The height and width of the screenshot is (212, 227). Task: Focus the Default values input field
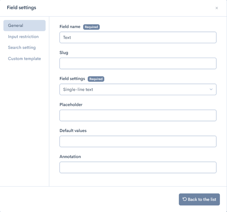(x=138, y=141)
